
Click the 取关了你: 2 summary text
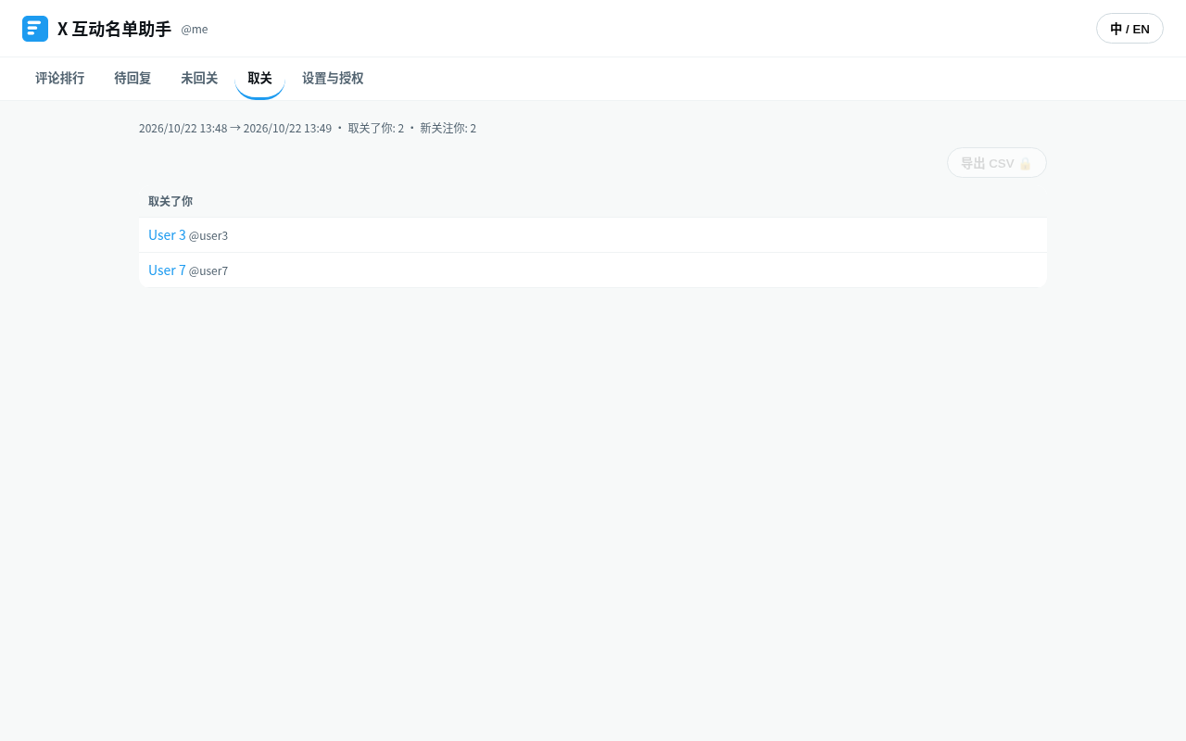[376, 129]
